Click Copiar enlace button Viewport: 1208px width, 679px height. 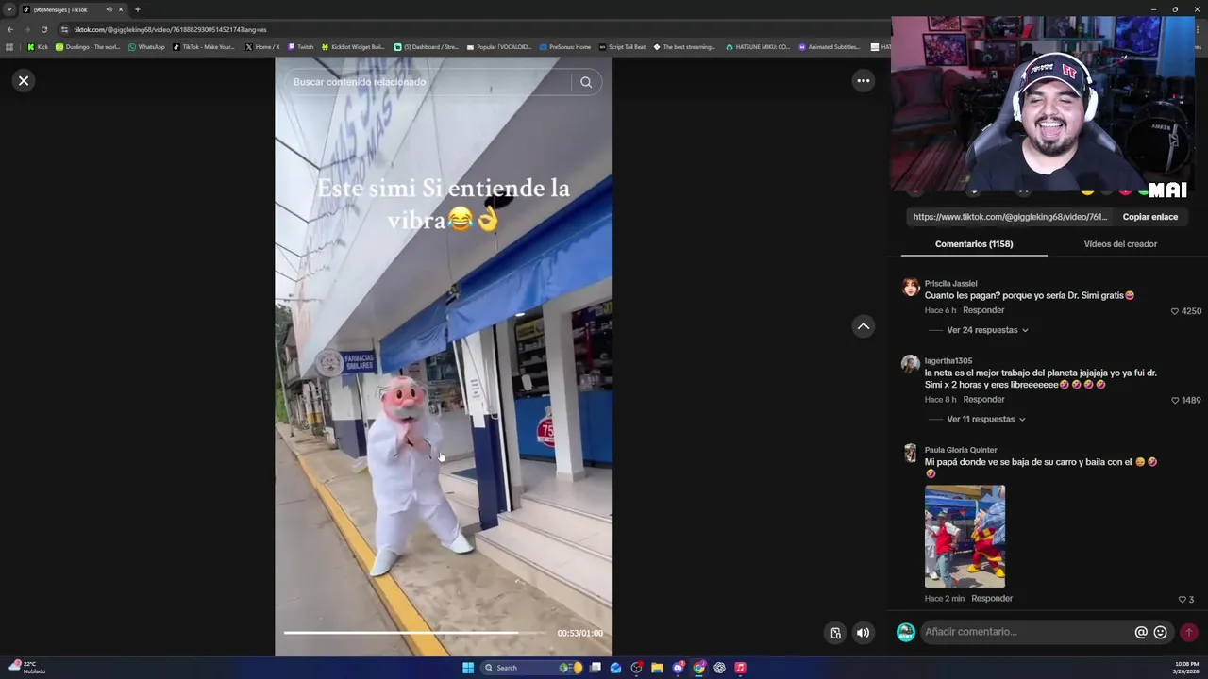pos(1149,217)
